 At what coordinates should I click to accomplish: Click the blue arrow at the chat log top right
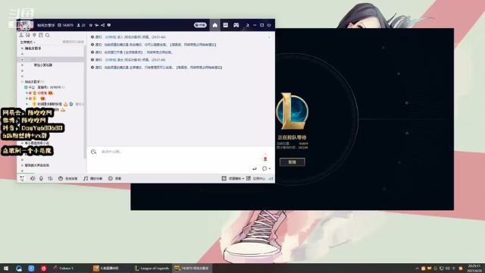pyautogui.click(x=269, y=37)
